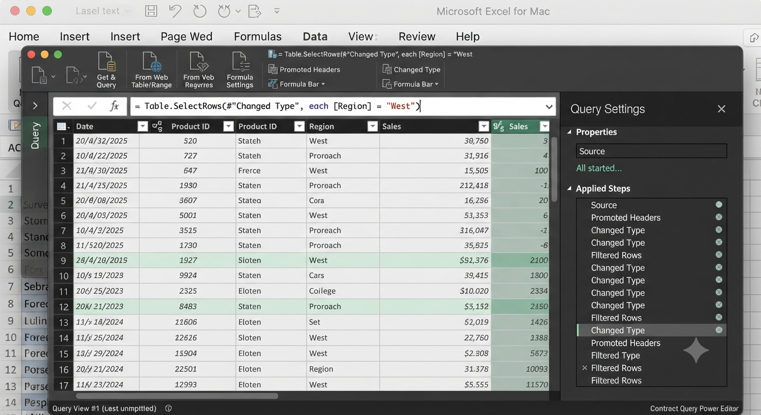The image size is (761, 415).
Task: Open Formula Settings
Action: 240,70
